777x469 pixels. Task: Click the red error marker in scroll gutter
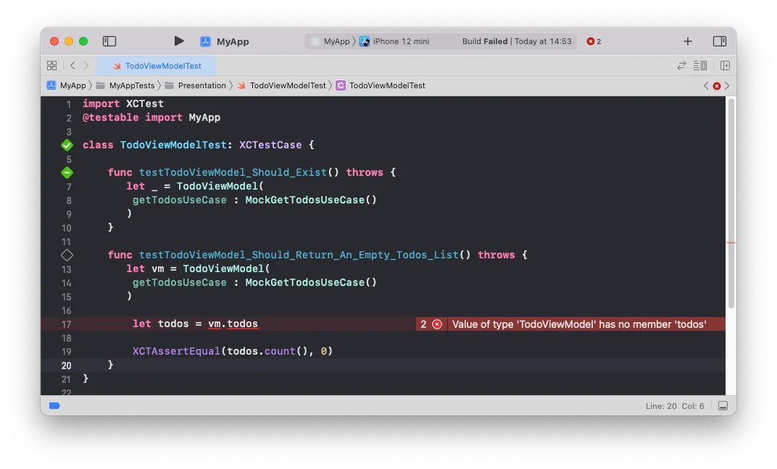point(731,243)
